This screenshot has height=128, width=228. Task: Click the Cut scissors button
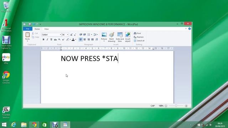click(35, 33)
